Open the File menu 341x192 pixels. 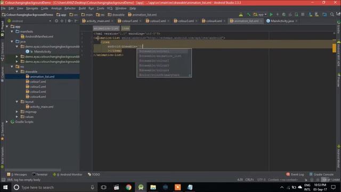(x=3, y=9)
